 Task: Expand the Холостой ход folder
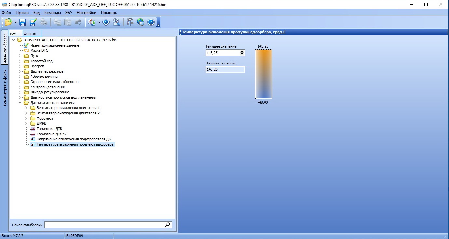click(20, 61)
